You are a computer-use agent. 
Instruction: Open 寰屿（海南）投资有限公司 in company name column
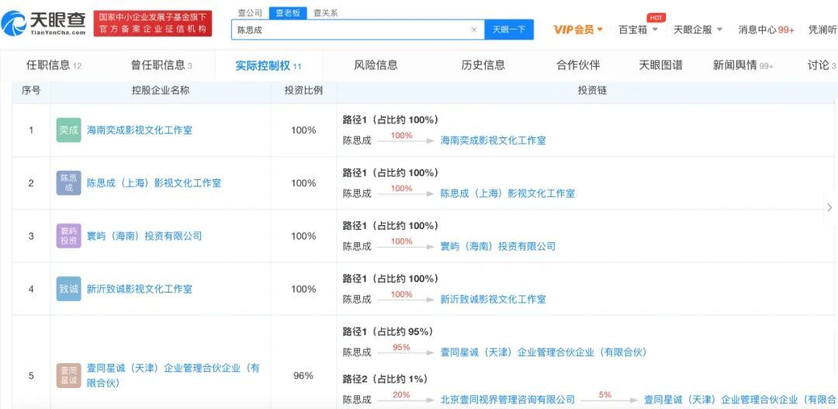[x=144, y=236]
